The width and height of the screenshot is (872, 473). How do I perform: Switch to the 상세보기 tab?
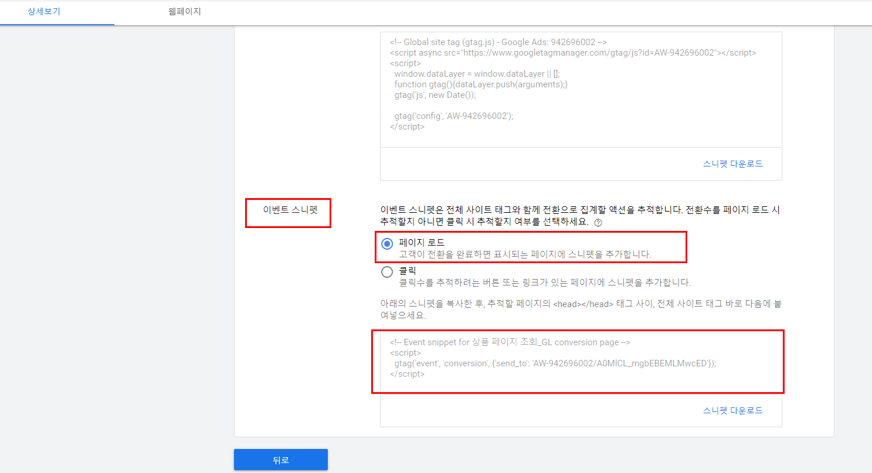44,12
